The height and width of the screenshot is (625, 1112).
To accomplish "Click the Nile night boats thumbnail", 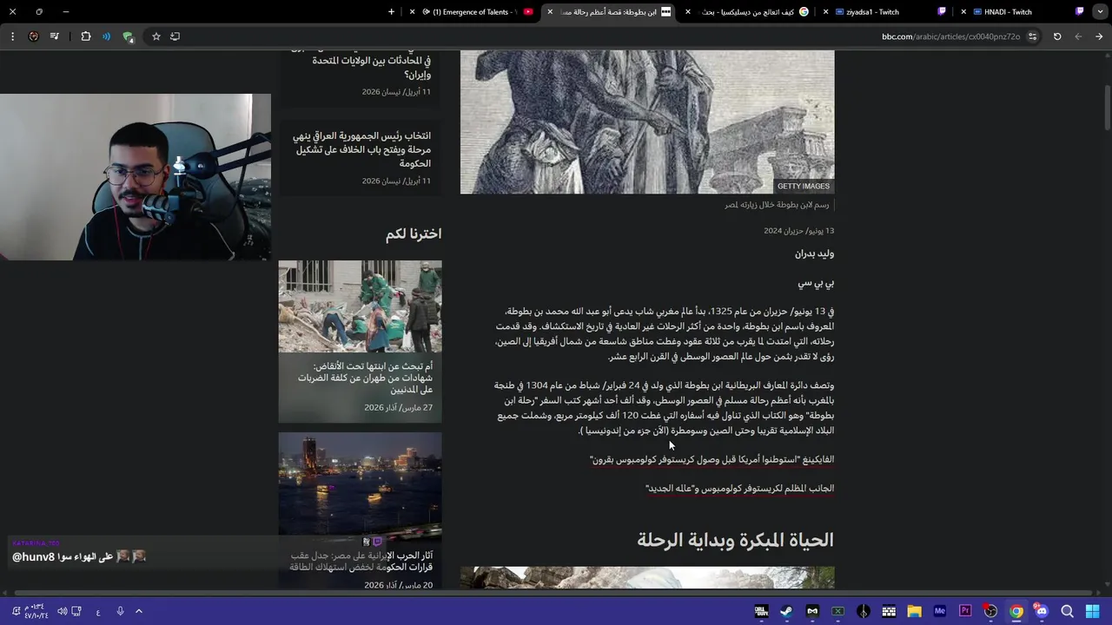I will click(x=360, y=483).
